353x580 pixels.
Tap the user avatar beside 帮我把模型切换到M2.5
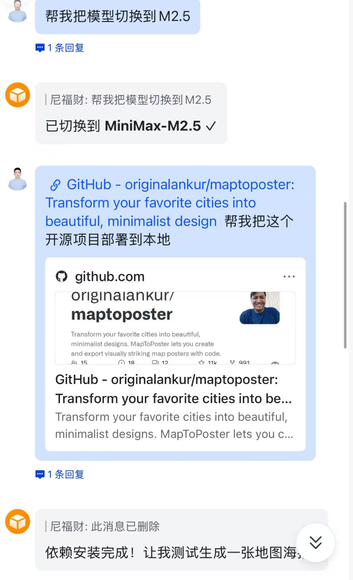[x=18, y=11]
